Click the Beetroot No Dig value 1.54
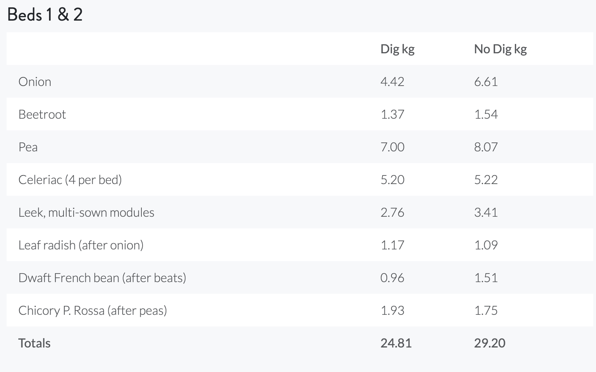 [x=486, y=114]
